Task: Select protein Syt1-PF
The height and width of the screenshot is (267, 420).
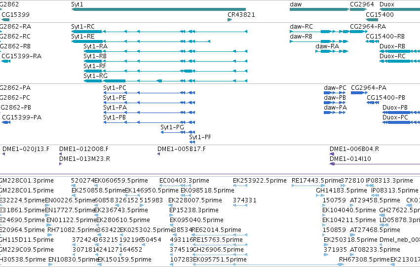Action: (192, 142)
